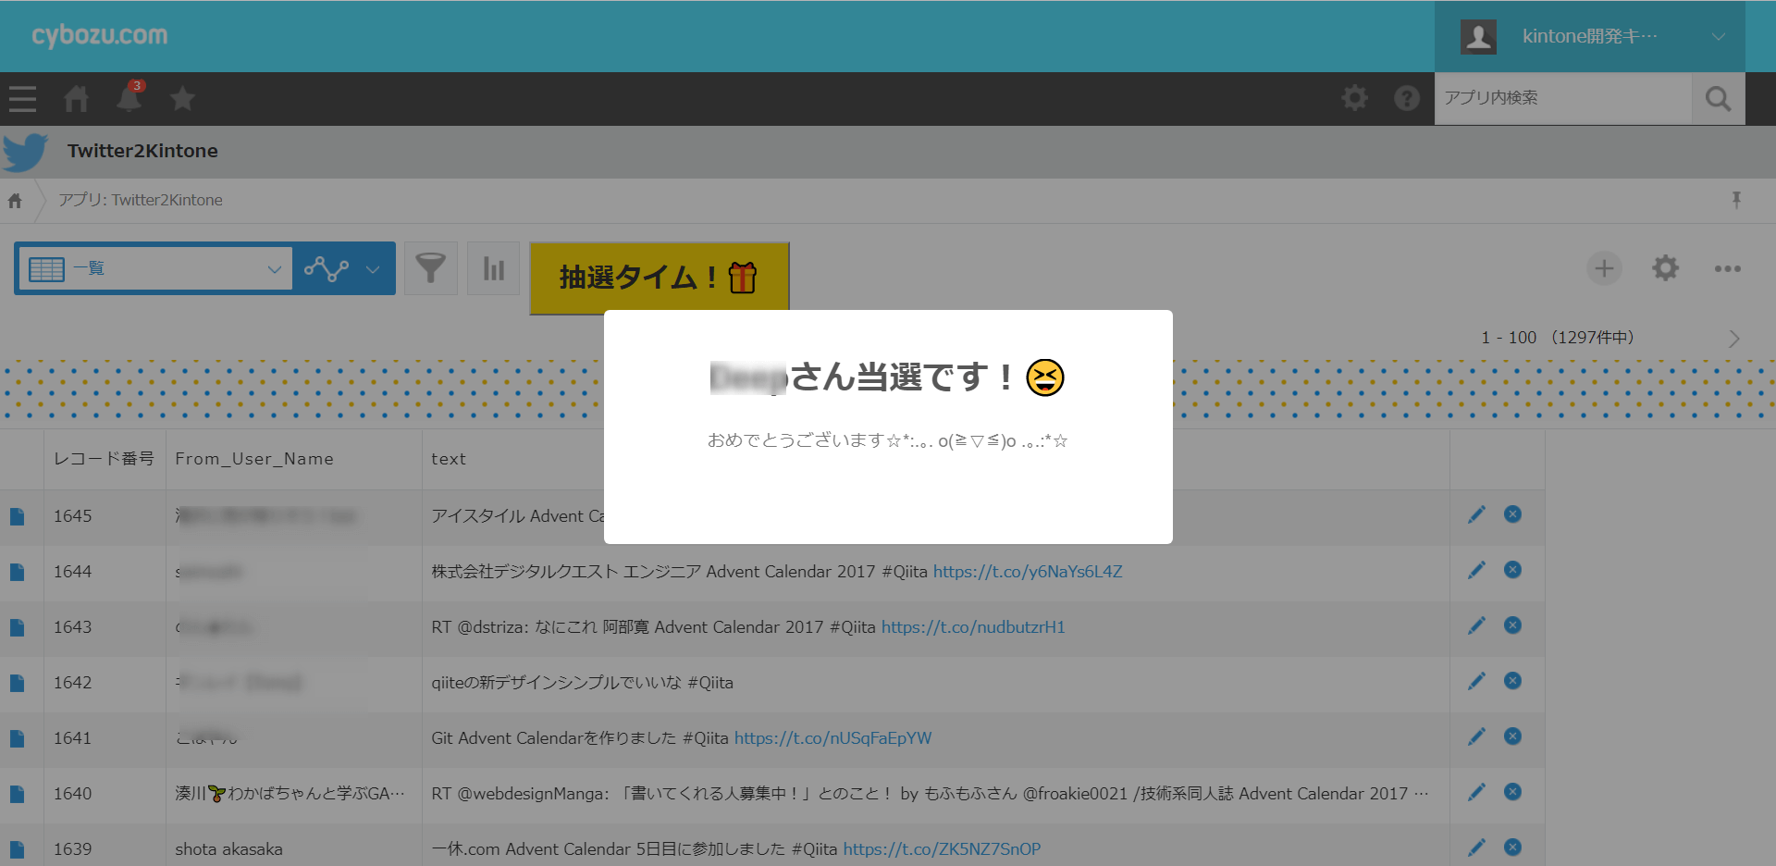Open the filter funnel icon
Viewport: 1776px width, 866px height.
430,268
